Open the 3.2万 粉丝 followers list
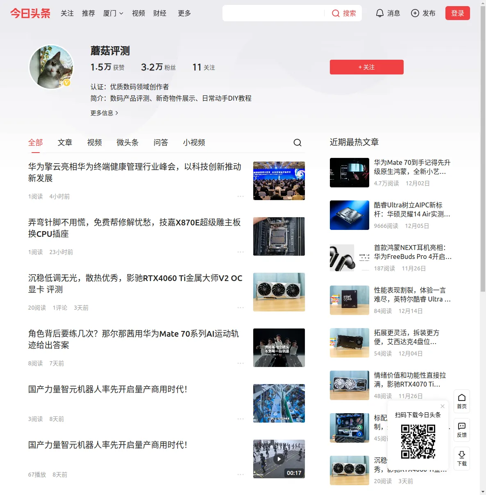This screenshot has height=495, width=486. [x=158, y=67]
